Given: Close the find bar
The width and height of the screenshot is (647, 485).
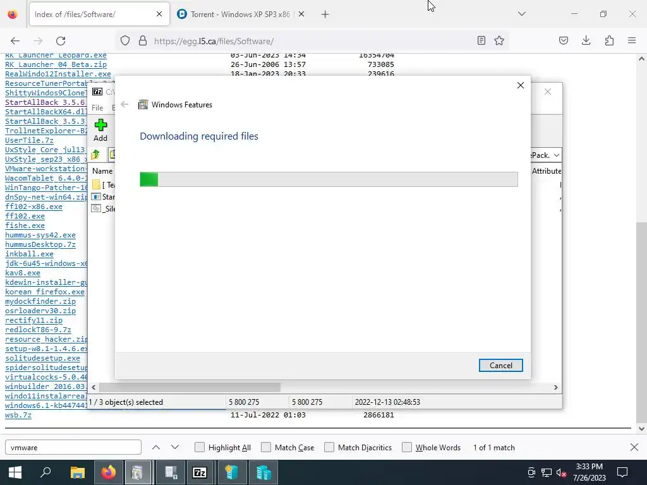Looking at the screenshot, I should (634, 447).
